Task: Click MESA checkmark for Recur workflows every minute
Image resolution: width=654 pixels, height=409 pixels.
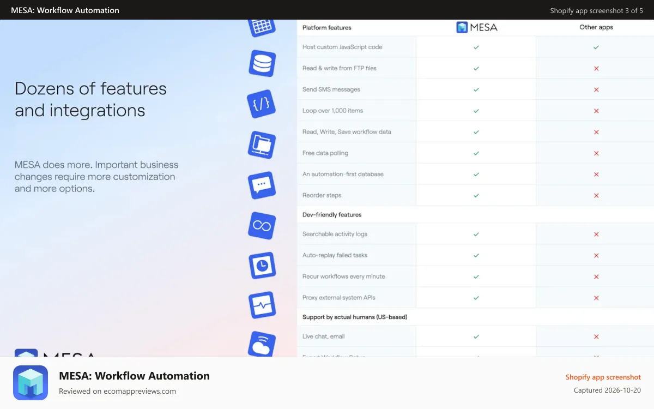Action: click(x=476, y=276)
